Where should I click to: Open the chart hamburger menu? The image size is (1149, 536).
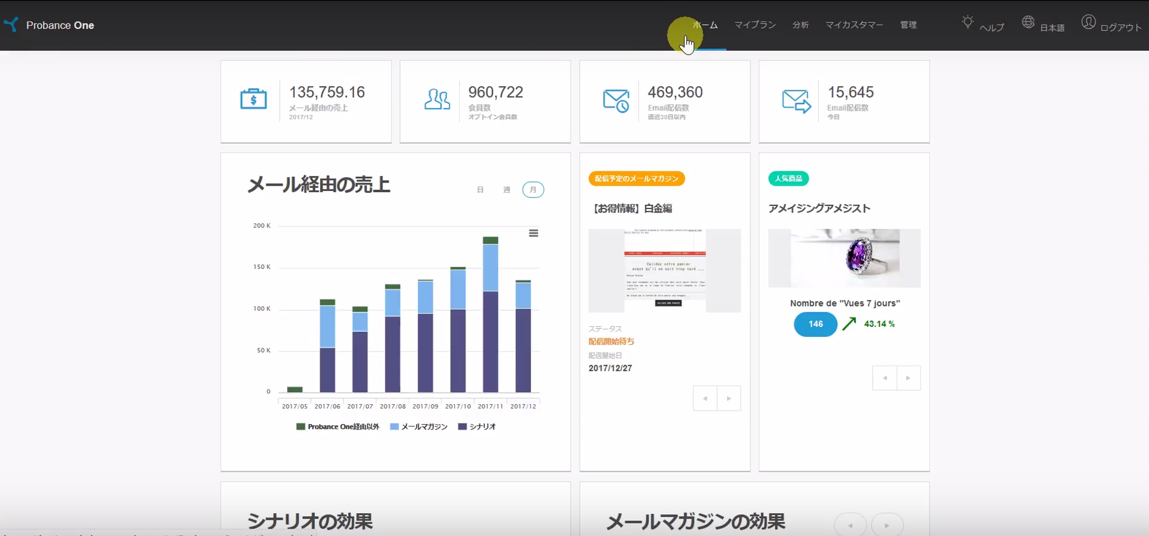pos(533,233)
